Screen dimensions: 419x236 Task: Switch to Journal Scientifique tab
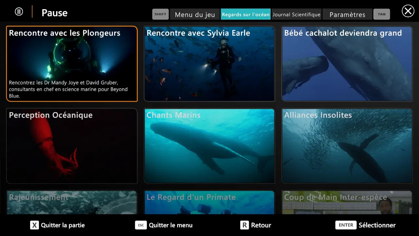pos(297,14)
